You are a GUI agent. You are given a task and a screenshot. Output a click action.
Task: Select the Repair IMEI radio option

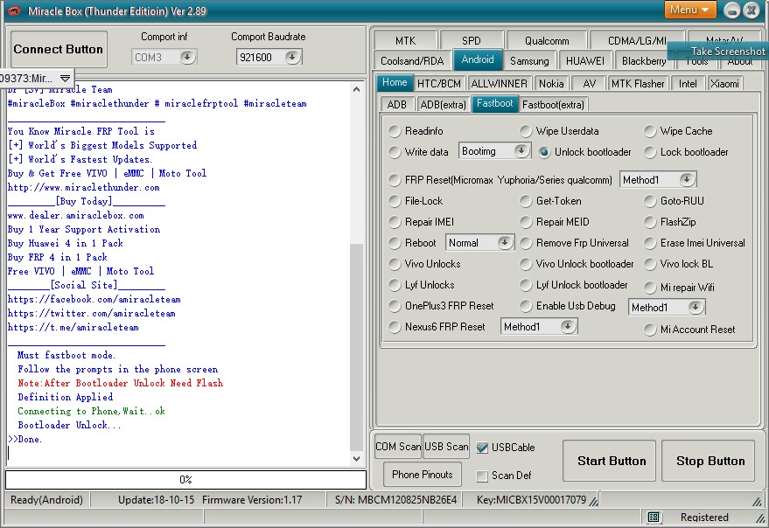coord(395,222)
